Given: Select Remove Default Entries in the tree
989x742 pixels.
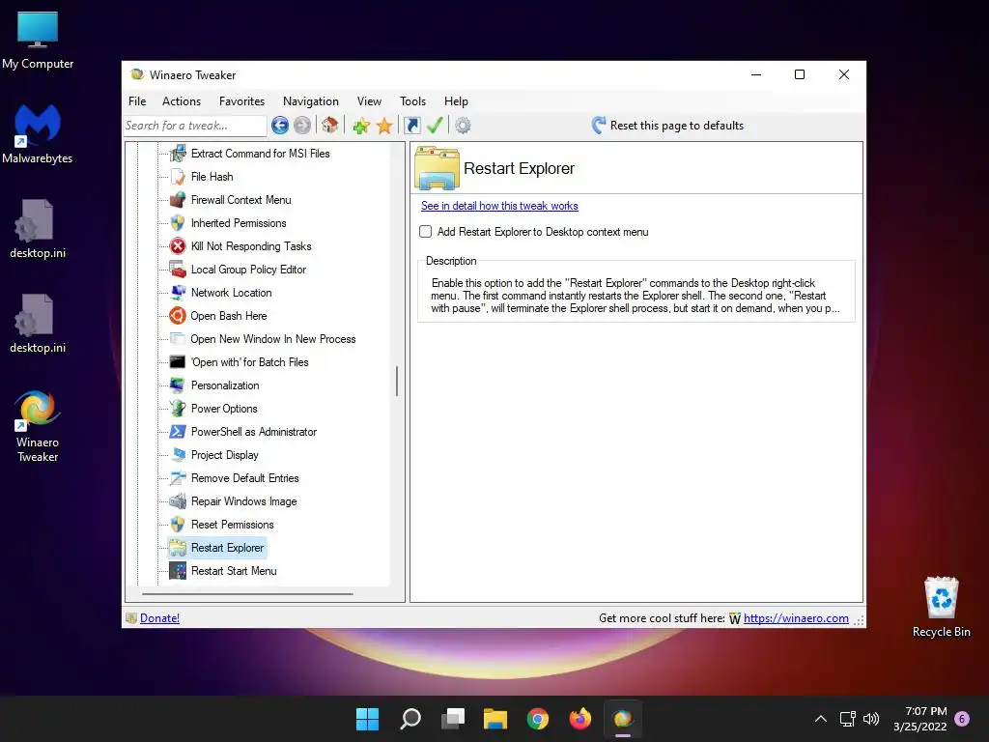Looking at the screenshot, I should coord(244,478).
